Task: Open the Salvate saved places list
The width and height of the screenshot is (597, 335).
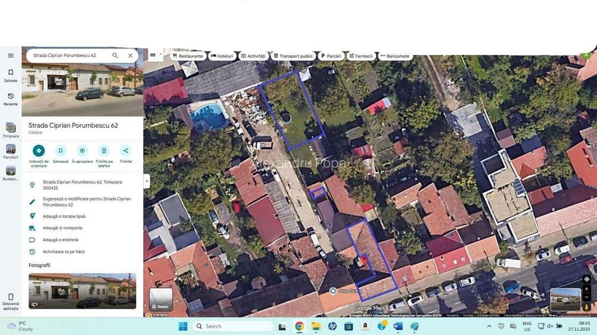Action: (x=11, y=75)
